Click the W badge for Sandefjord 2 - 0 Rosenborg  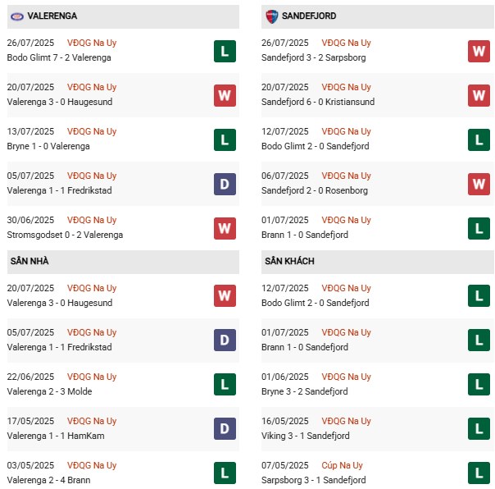479,184
